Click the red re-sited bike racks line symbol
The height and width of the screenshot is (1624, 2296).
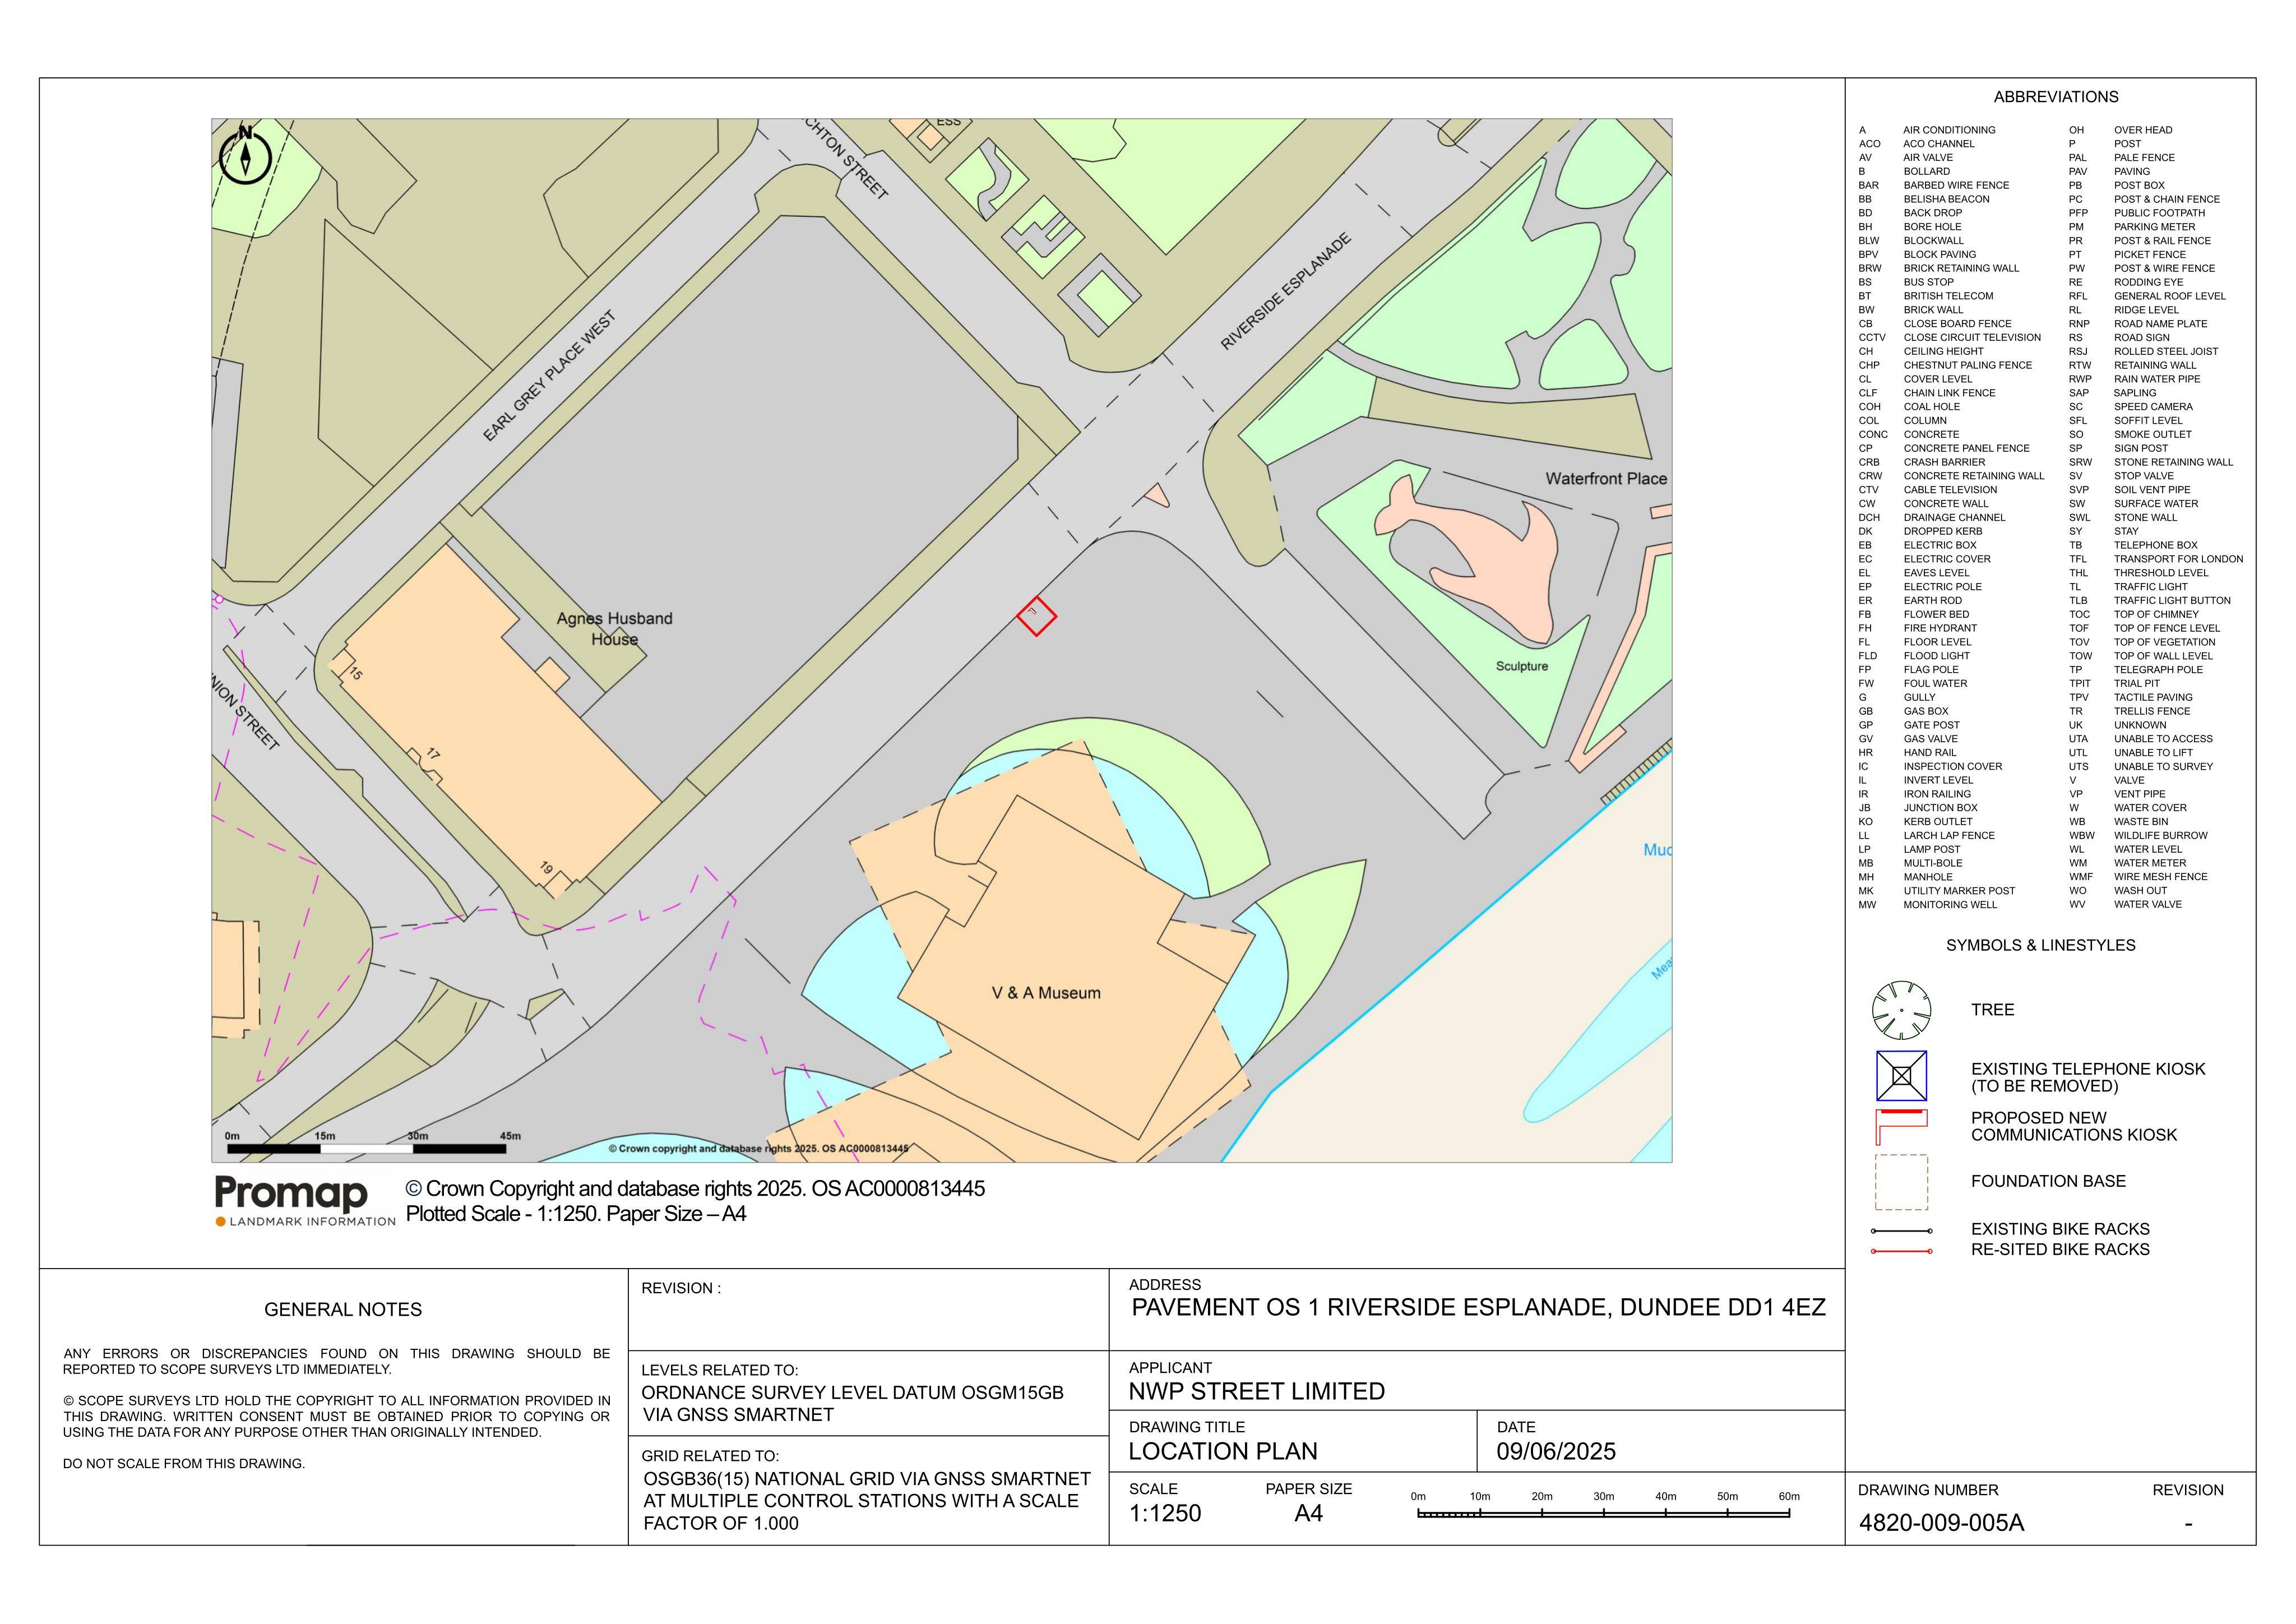(x=1901, y=1251)
